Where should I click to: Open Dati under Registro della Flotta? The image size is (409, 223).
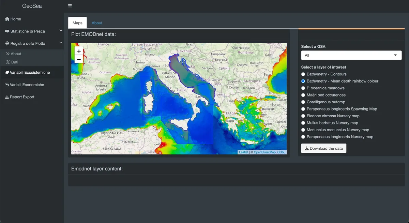[x=32, y=62]
